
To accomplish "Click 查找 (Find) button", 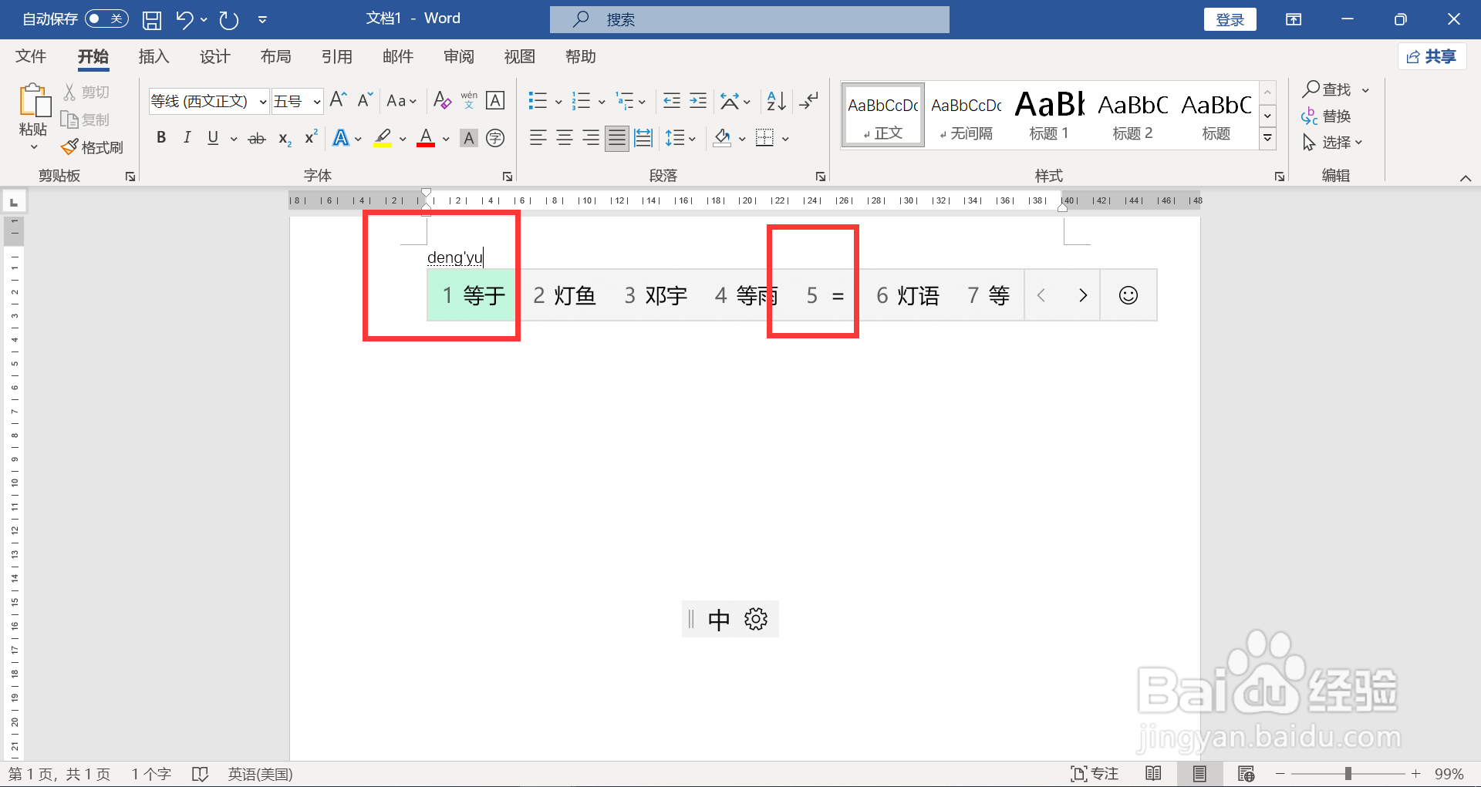I will click(x=1327, y=89).
